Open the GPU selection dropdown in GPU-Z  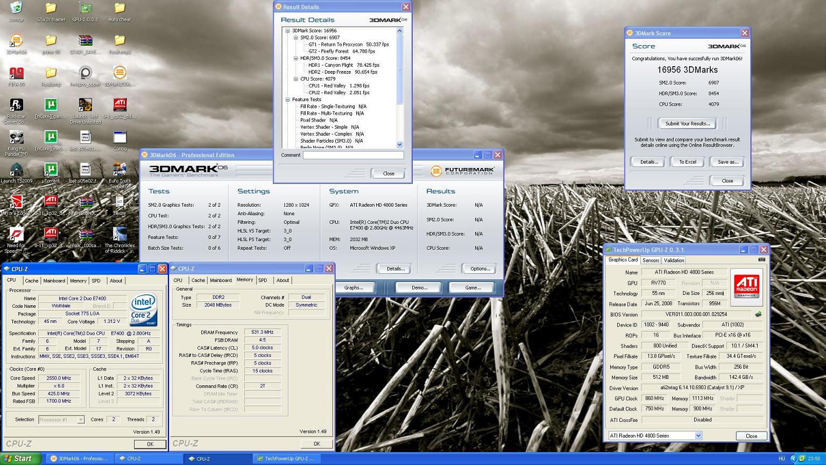698,435
